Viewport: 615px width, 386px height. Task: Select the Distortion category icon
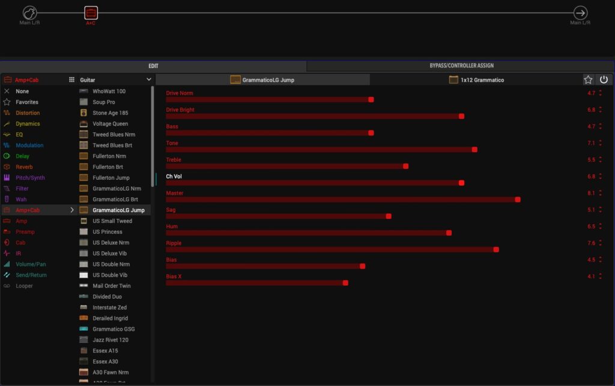coord(7,113)
